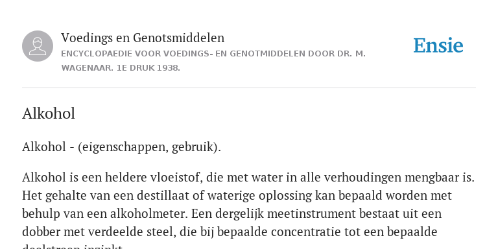Click the word alkoholmeter in the paragraph
This screenshot has width=498, height=249.
(149, 213)
